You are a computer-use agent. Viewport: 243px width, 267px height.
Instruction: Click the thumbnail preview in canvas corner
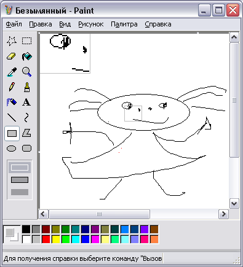[65, 53]
